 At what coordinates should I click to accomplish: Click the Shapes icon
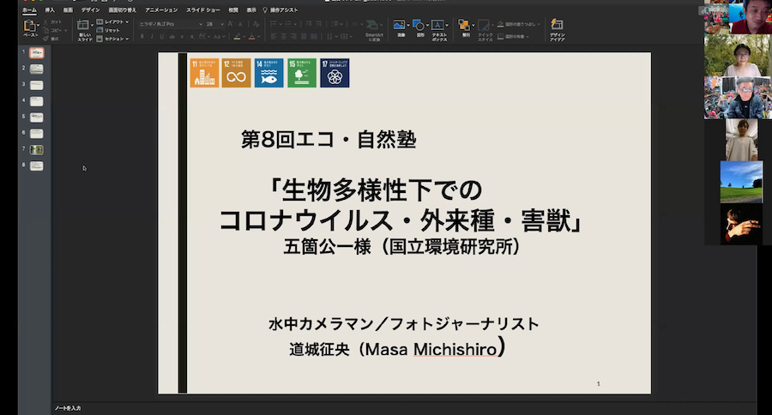click(x=419, y=25)
